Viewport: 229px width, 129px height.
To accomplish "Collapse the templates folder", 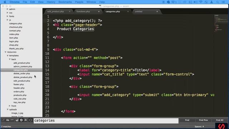I will coord(8,56).
